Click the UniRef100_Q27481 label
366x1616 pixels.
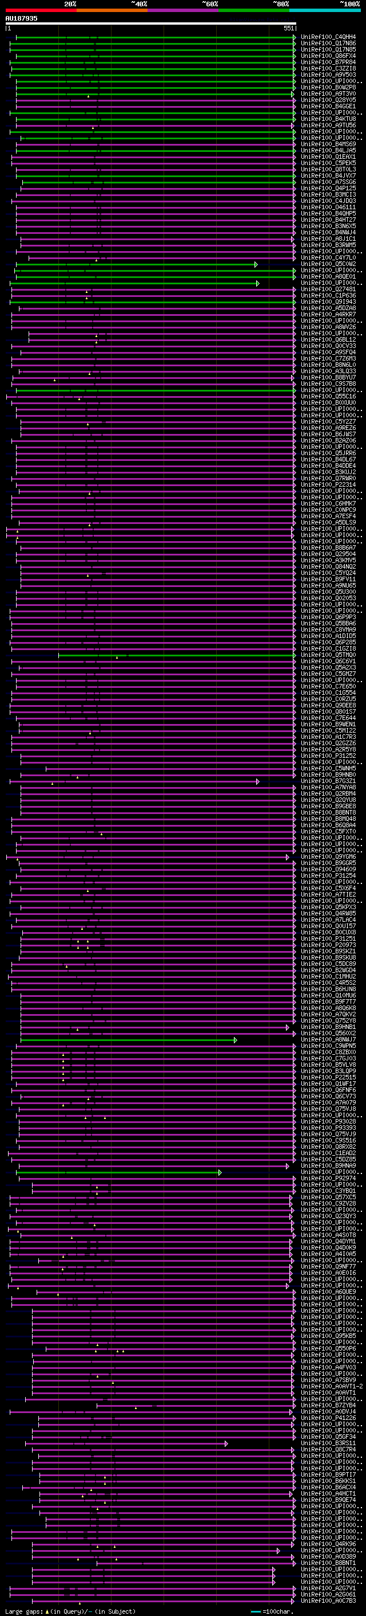[328, 289]
